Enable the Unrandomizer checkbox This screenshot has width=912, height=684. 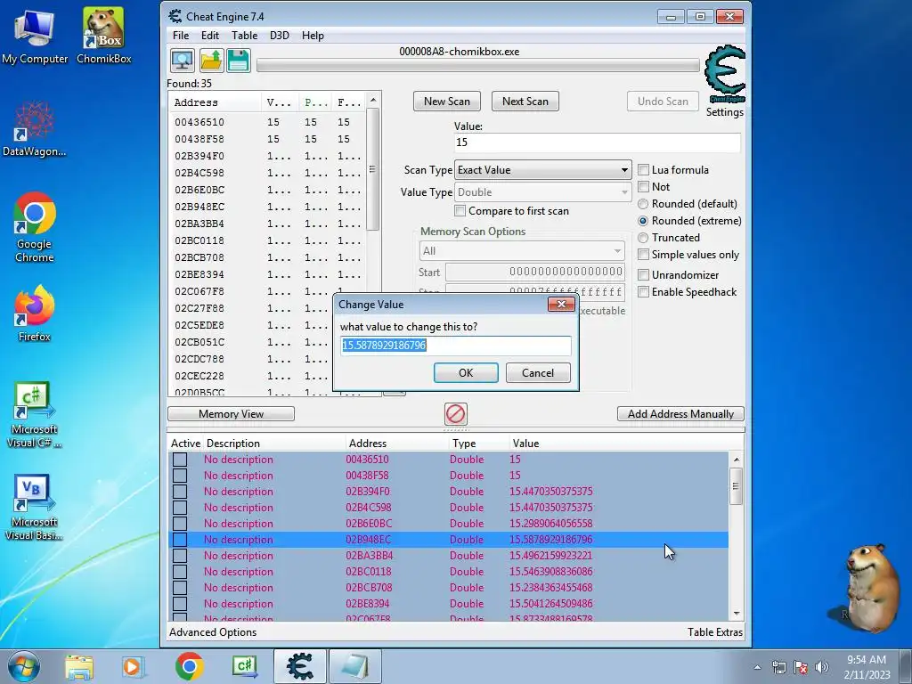tap(643, 275)
